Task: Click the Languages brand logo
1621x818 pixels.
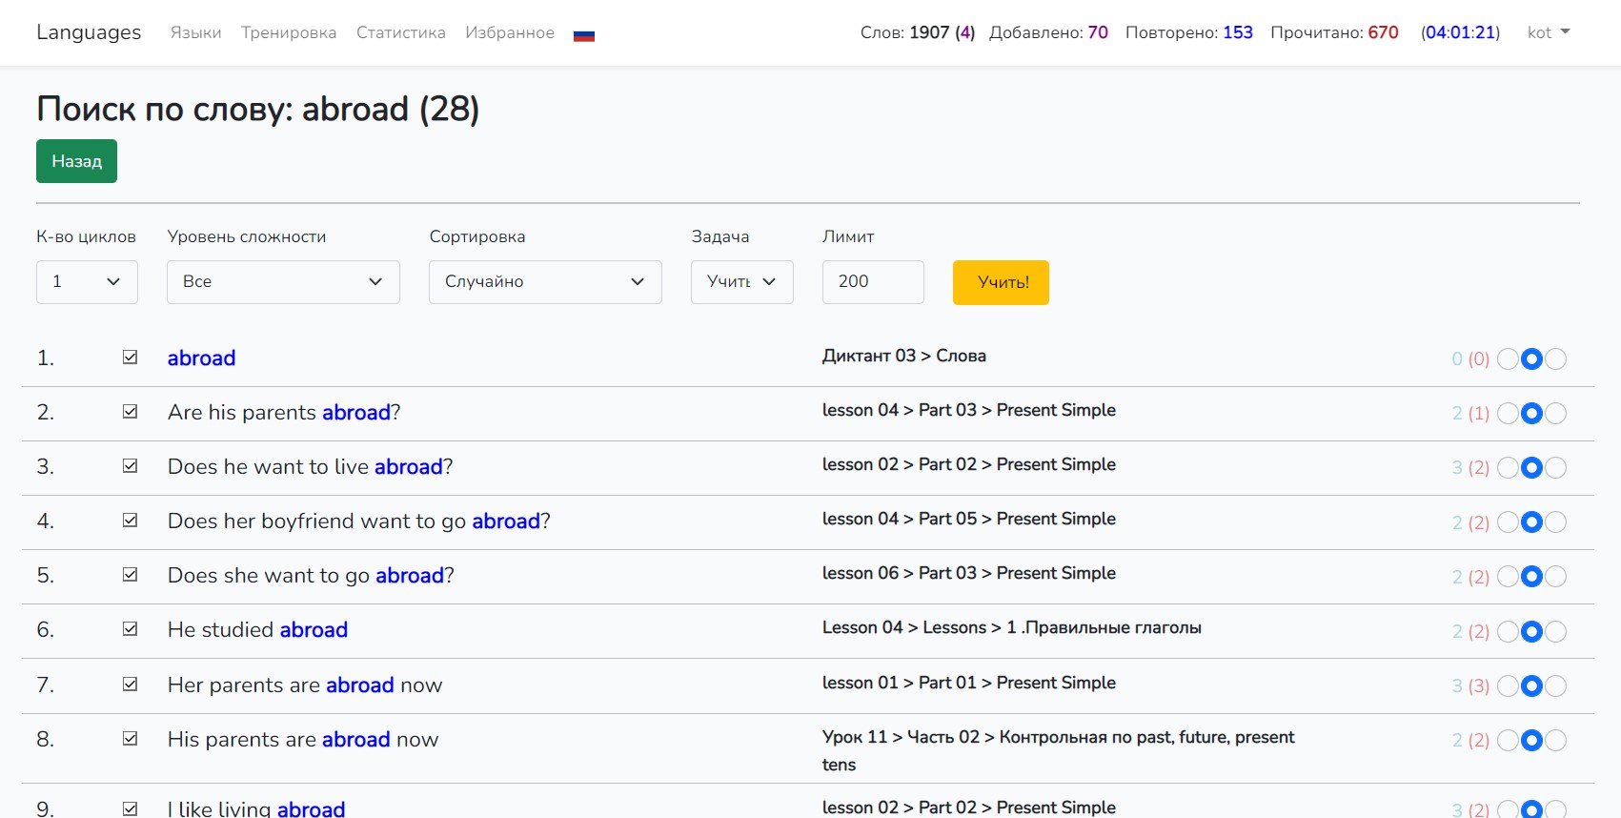Action: 89,32
